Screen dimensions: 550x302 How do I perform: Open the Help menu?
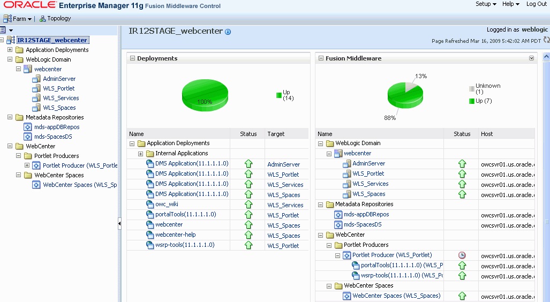pyautogui.click(x=510, y=4)
